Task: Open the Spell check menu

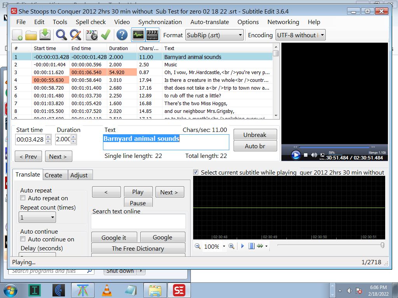Action: [91, 22]
